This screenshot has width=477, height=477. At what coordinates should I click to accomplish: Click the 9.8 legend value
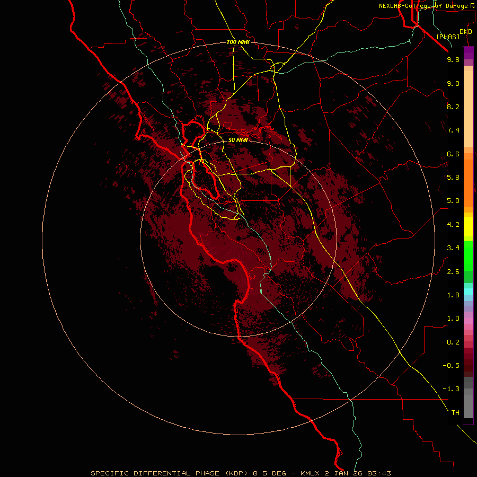[x=453, y=59]
